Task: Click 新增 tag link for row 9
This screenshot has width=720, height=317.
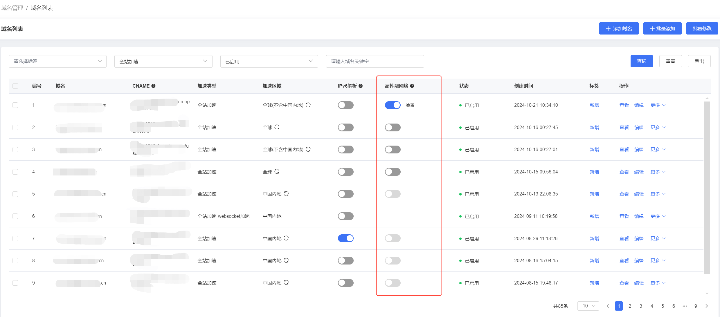Action: point(594,283)
